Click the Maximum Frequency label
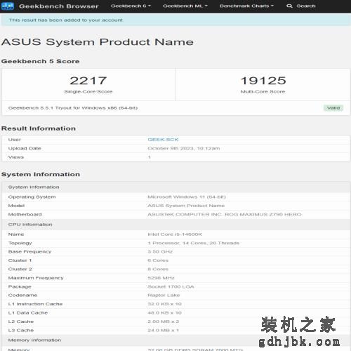The height and width of the screenshot is (351, 351). [x=36, y=278]
